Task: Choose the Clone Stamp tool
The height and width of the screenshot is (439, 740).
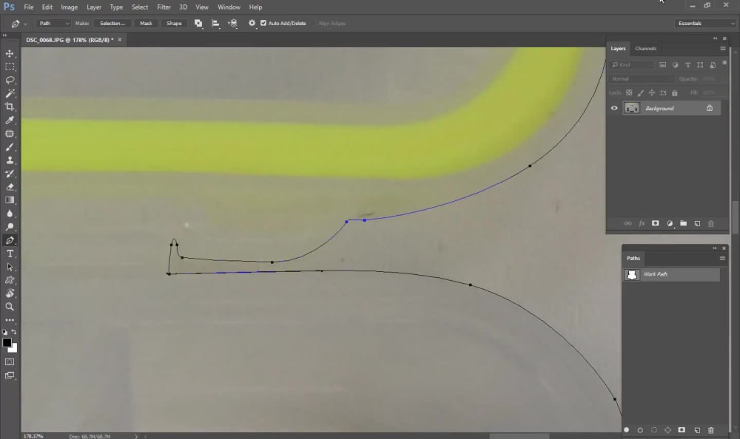Action: coord(10,160)
